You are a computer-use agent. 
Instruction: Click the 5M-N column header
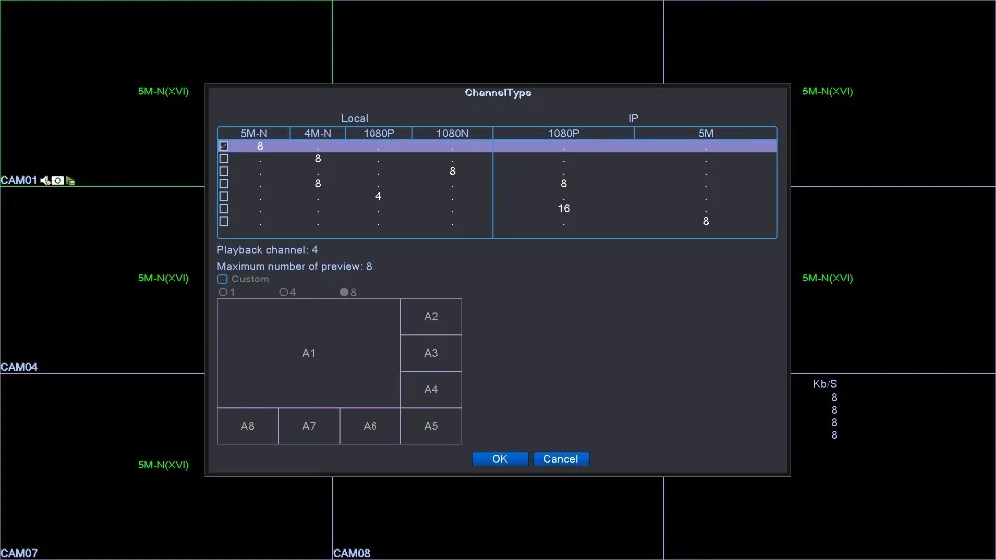coord(253,133)
